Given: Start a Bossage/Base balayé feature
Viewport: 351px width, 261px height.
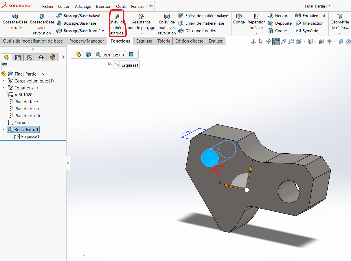Looking at the screenshot, I should click(x=78, y=16).
